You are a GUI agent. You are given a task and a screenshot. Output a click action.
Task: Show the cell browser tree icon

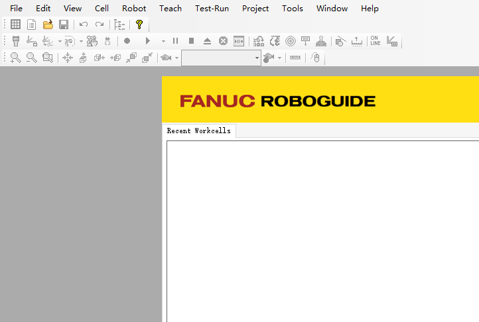[x=119, y=25]
